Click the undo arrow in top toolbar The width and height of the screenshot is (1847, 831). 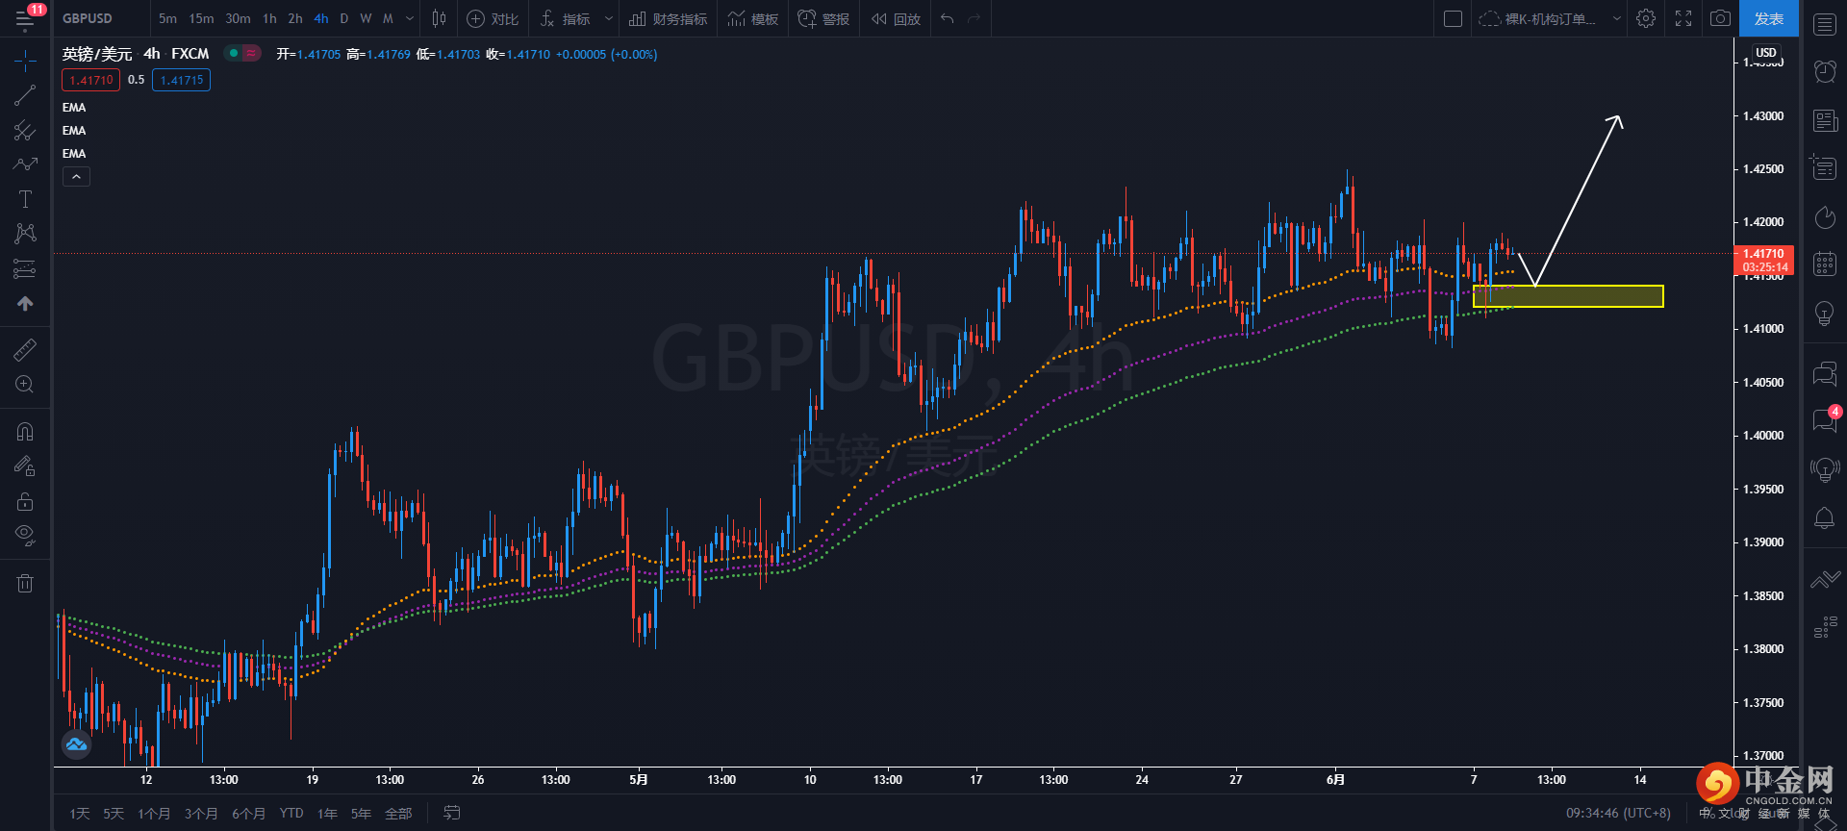coord(948,18)
